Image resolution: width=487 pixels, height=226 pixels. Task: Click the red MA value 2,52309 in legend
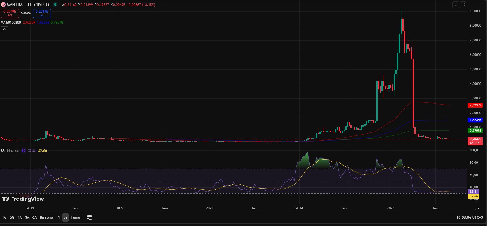click(x=29, y=23)
